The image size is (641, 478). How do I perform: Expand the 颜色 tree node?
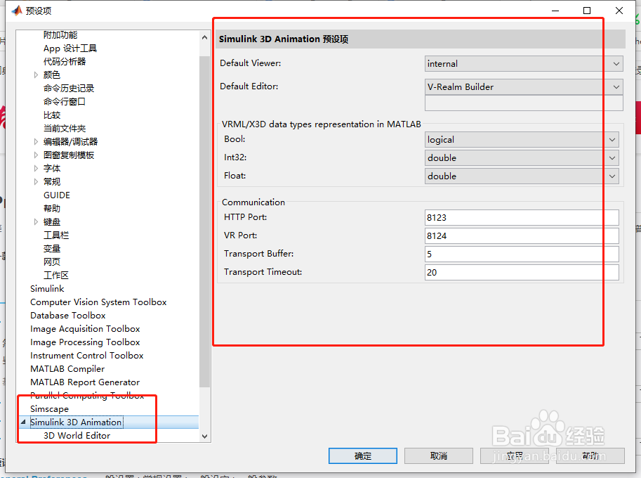[x=36, y=75]
